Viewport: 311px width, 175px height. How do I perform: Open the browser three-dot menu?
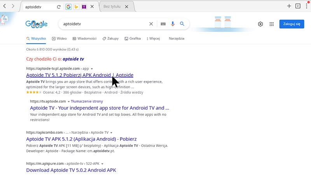point(307,6)
